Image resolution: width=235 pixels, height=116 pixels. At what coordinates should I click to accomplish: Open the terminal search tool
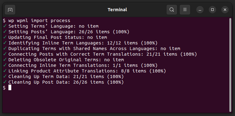(172, 10)
